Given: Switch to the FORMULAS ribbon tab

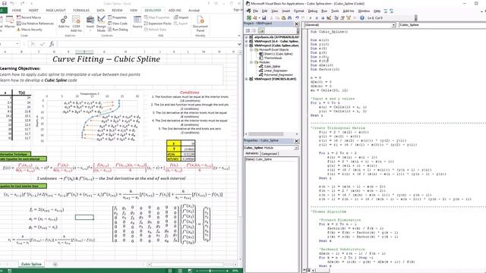Looking at the screenshot, I should click(81, 10).
